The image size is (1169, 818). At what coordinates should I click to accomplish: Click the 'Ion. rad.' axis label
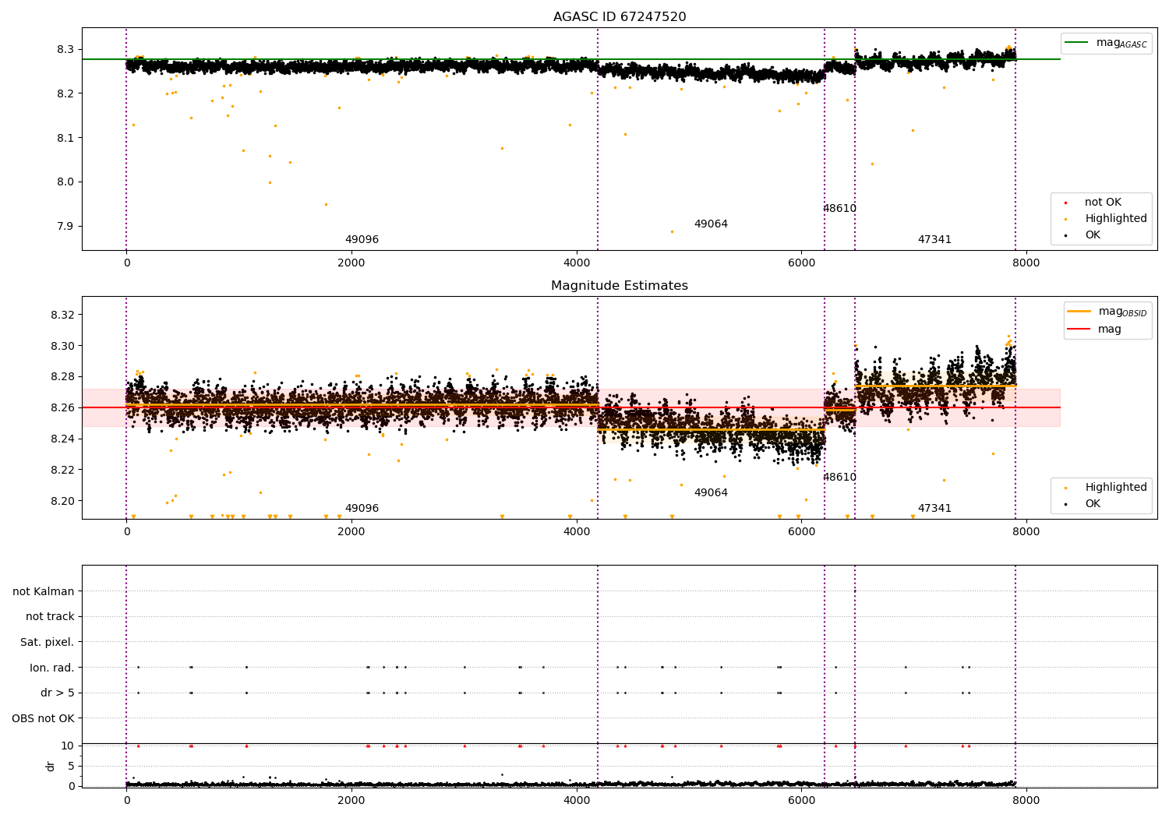(x=52, y=668)
